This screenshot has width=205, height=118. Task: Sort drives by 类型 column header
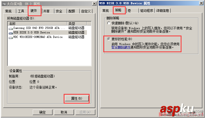point(77,24)
